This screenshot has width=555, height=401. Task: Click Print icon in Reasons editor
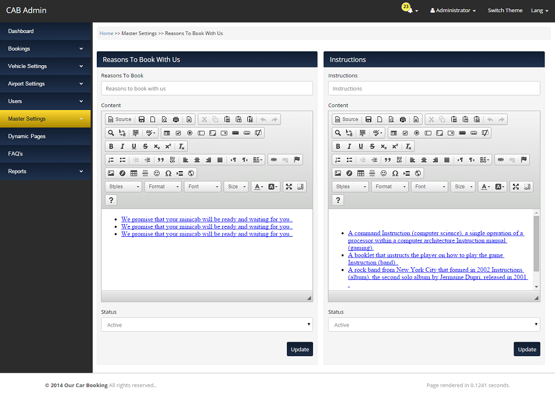click(x=176, y=119)
